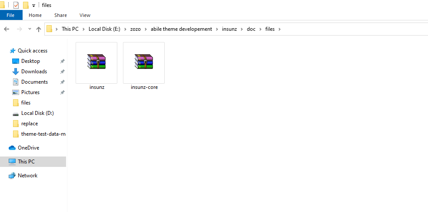This screenshot has height=212, width=428.
Task: Expand chevron after 'This PC' in path
Action: [83, 29]
